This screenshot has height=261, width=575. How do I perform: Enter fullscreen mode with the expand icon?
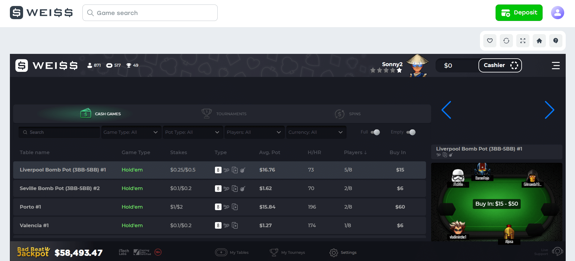(523, 41)
